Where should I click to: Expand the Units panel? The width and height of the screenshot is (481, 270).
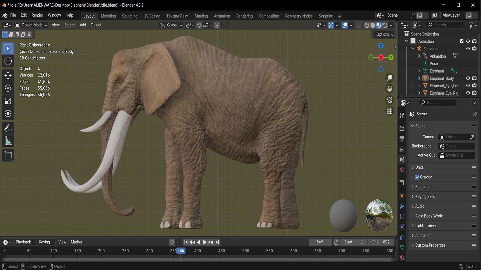coord(443,167)
